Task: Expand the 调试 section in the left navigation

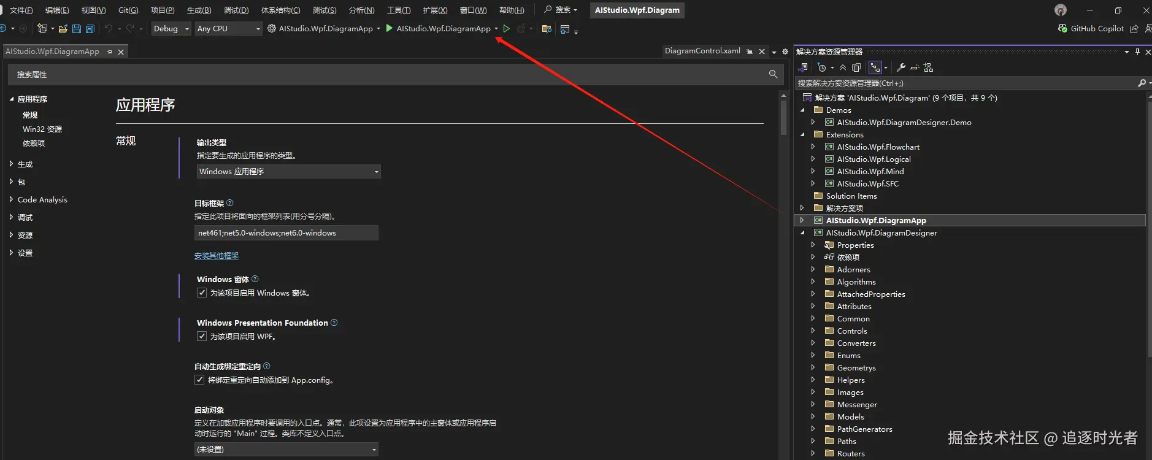Action: tap(11, 217)
